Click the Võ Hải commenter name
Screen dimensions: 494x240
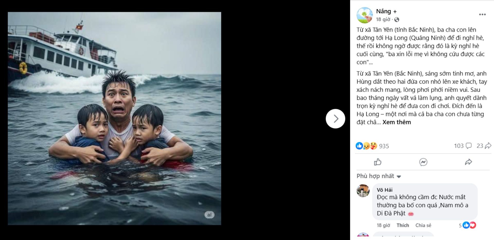click(x=385, y=190)
